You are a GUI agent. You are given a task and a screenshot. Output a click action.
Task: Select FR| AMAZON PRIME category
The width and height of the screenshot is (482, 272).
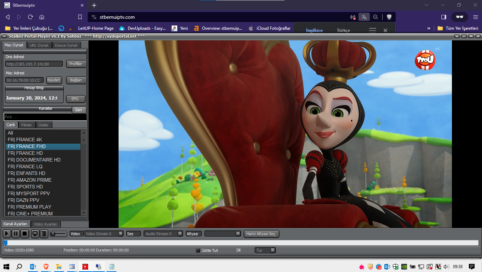click(x=43, y=180)
